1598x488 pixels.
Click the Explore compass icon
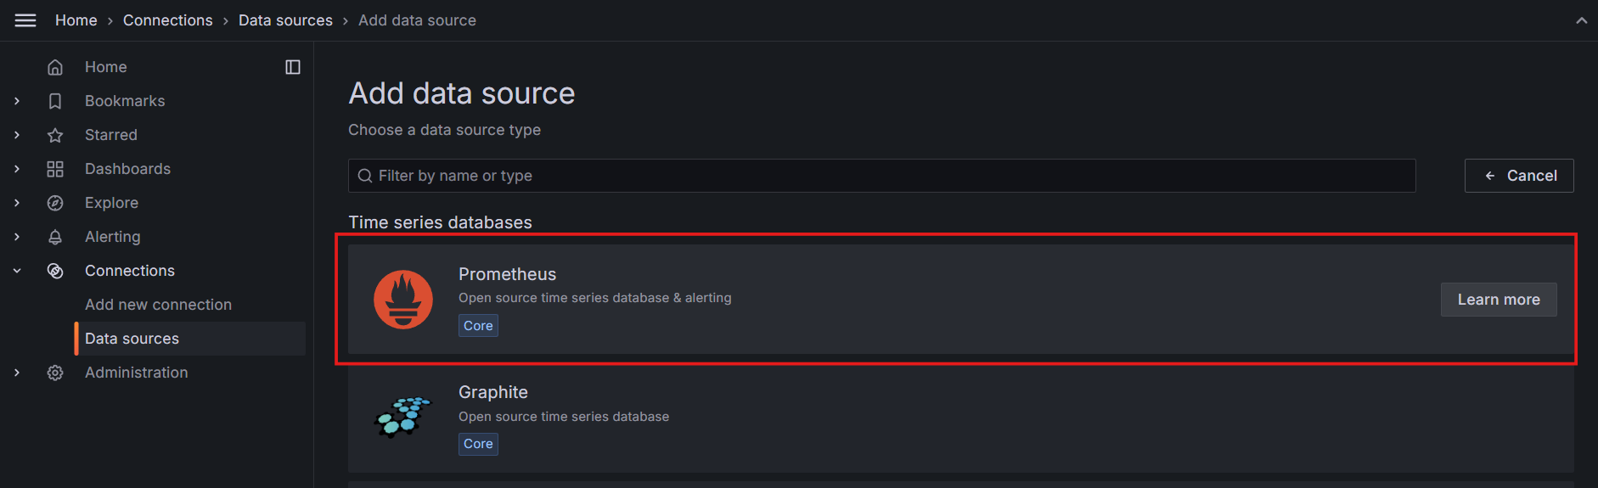(x=55, y=203)
